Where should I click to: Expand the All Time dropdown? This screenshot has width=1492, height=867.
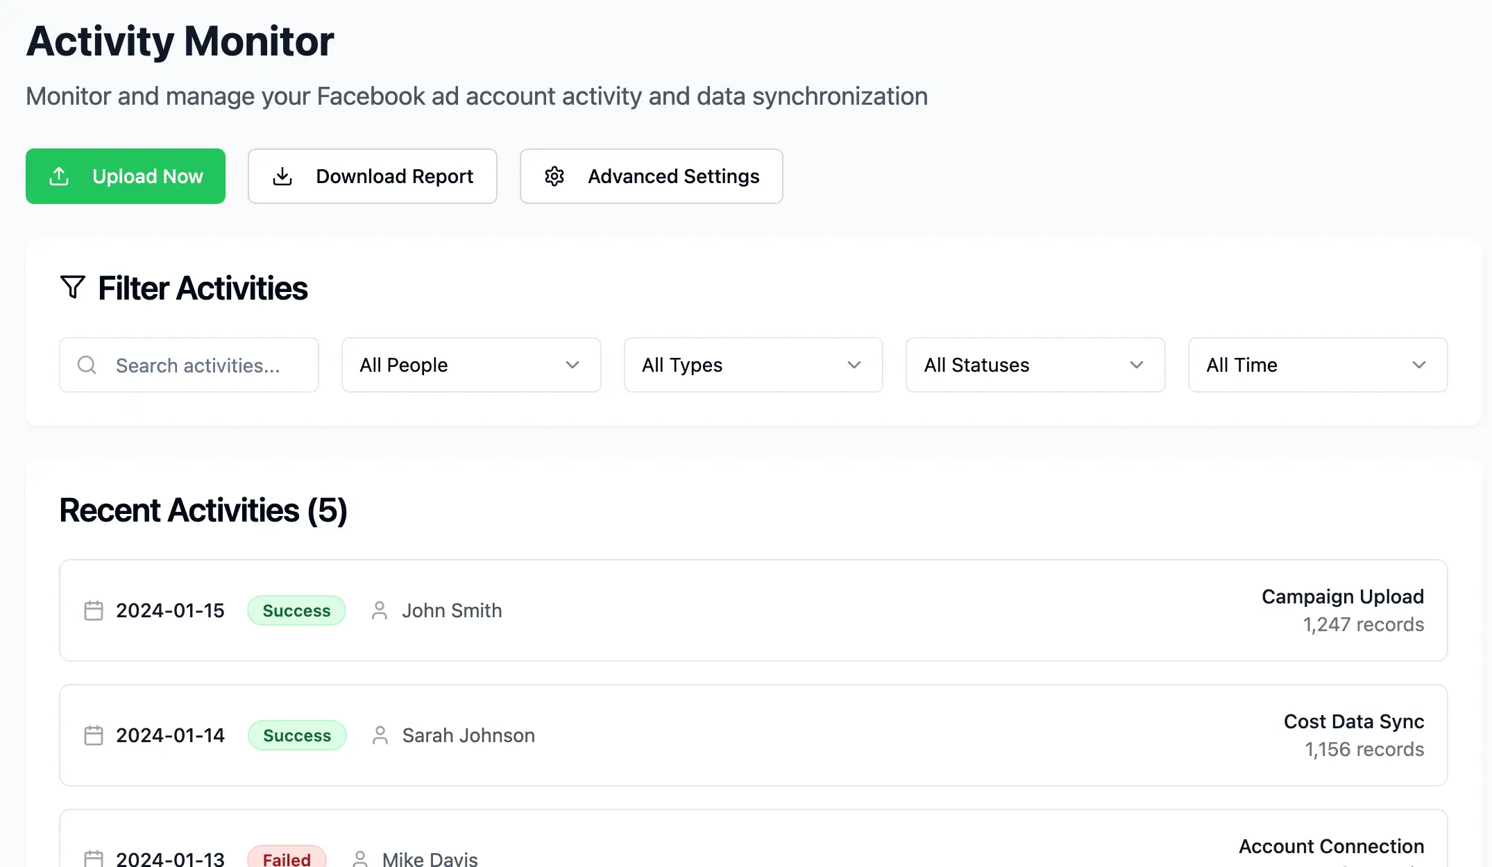(1317, 365)
